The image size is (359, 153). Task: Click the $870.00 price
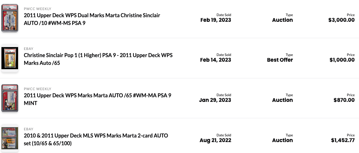[x=344, y=100]
